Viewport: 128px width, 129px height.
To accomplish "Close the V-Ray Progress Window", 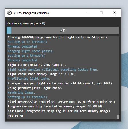I will [114, 13].
